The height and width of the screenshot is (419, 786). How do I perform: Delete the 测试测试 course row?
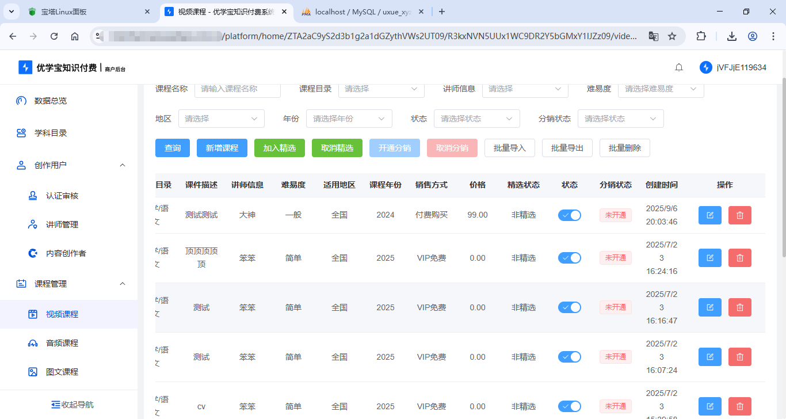click(739, 215)
